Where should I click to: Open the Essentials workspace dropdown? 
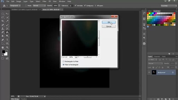(x=169, y=6)
